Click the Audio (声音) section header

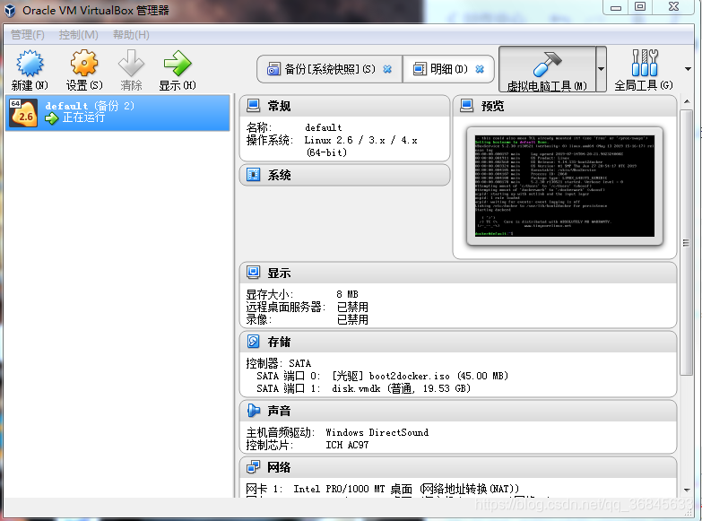pos(458,412)
